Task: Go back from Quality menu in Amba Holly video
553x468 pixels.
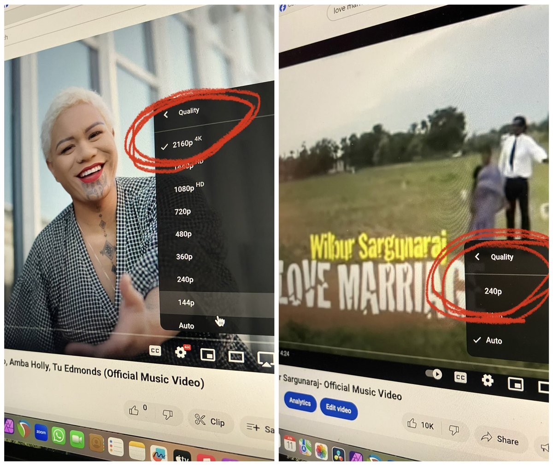Action: pos(166,114)
